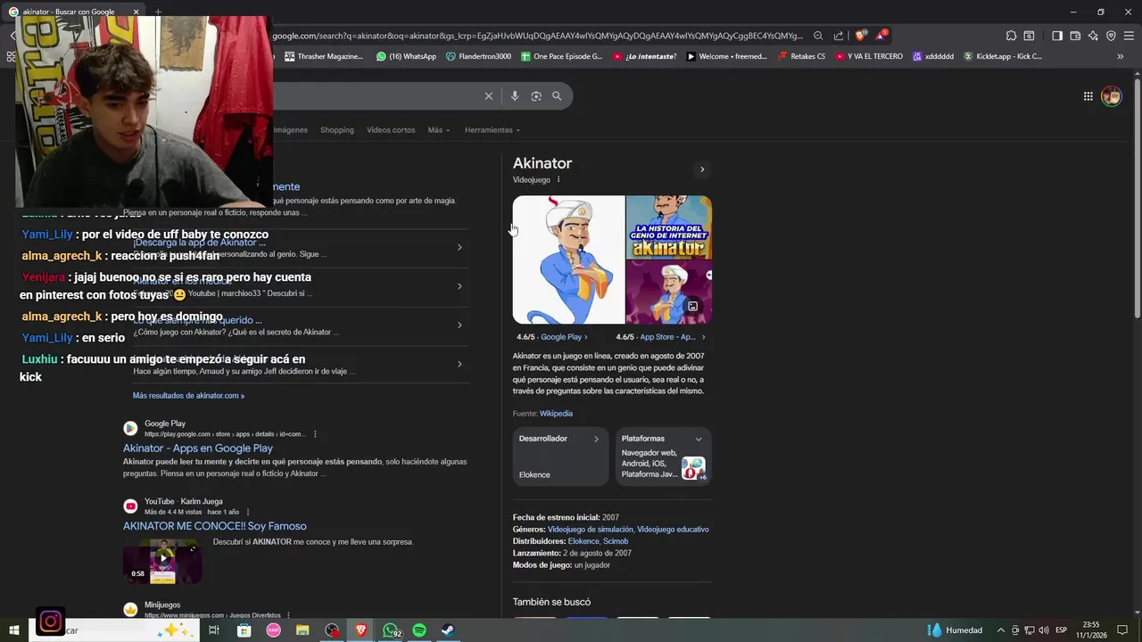Image resolution: width=1142 pixels, height=642 pixels.
Task: Open the notification center icon
Action: tap(1122, 630)
